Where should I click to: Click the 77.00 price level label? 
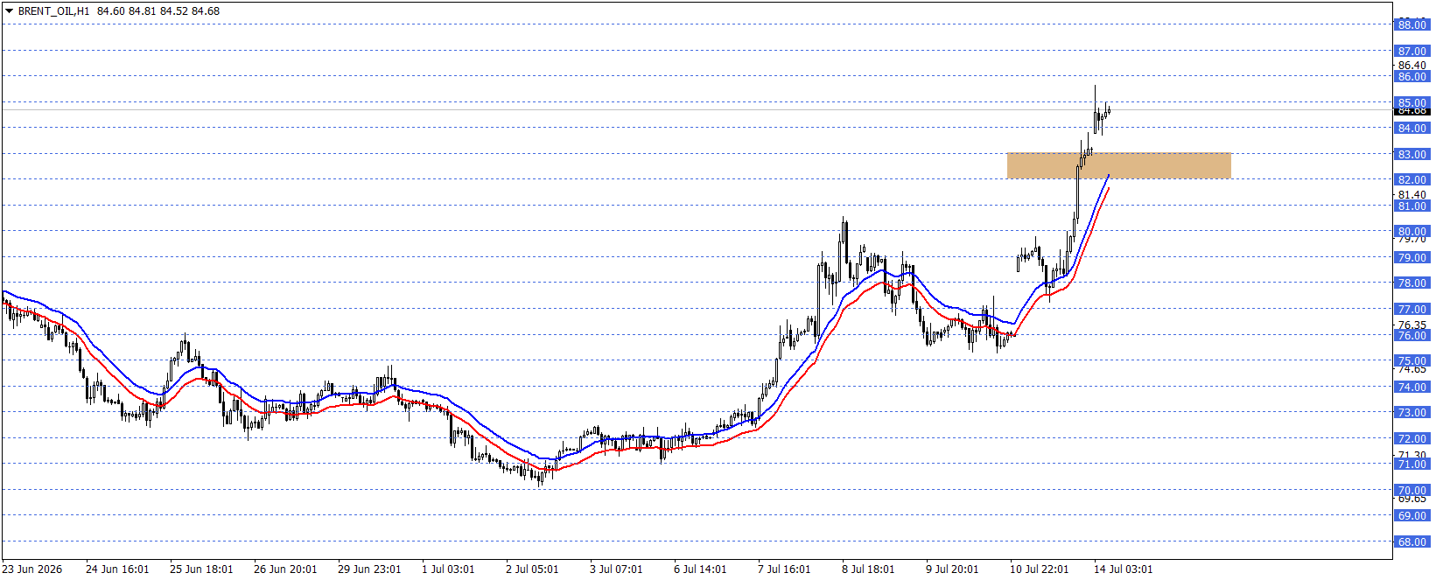tap(1411, 310)
